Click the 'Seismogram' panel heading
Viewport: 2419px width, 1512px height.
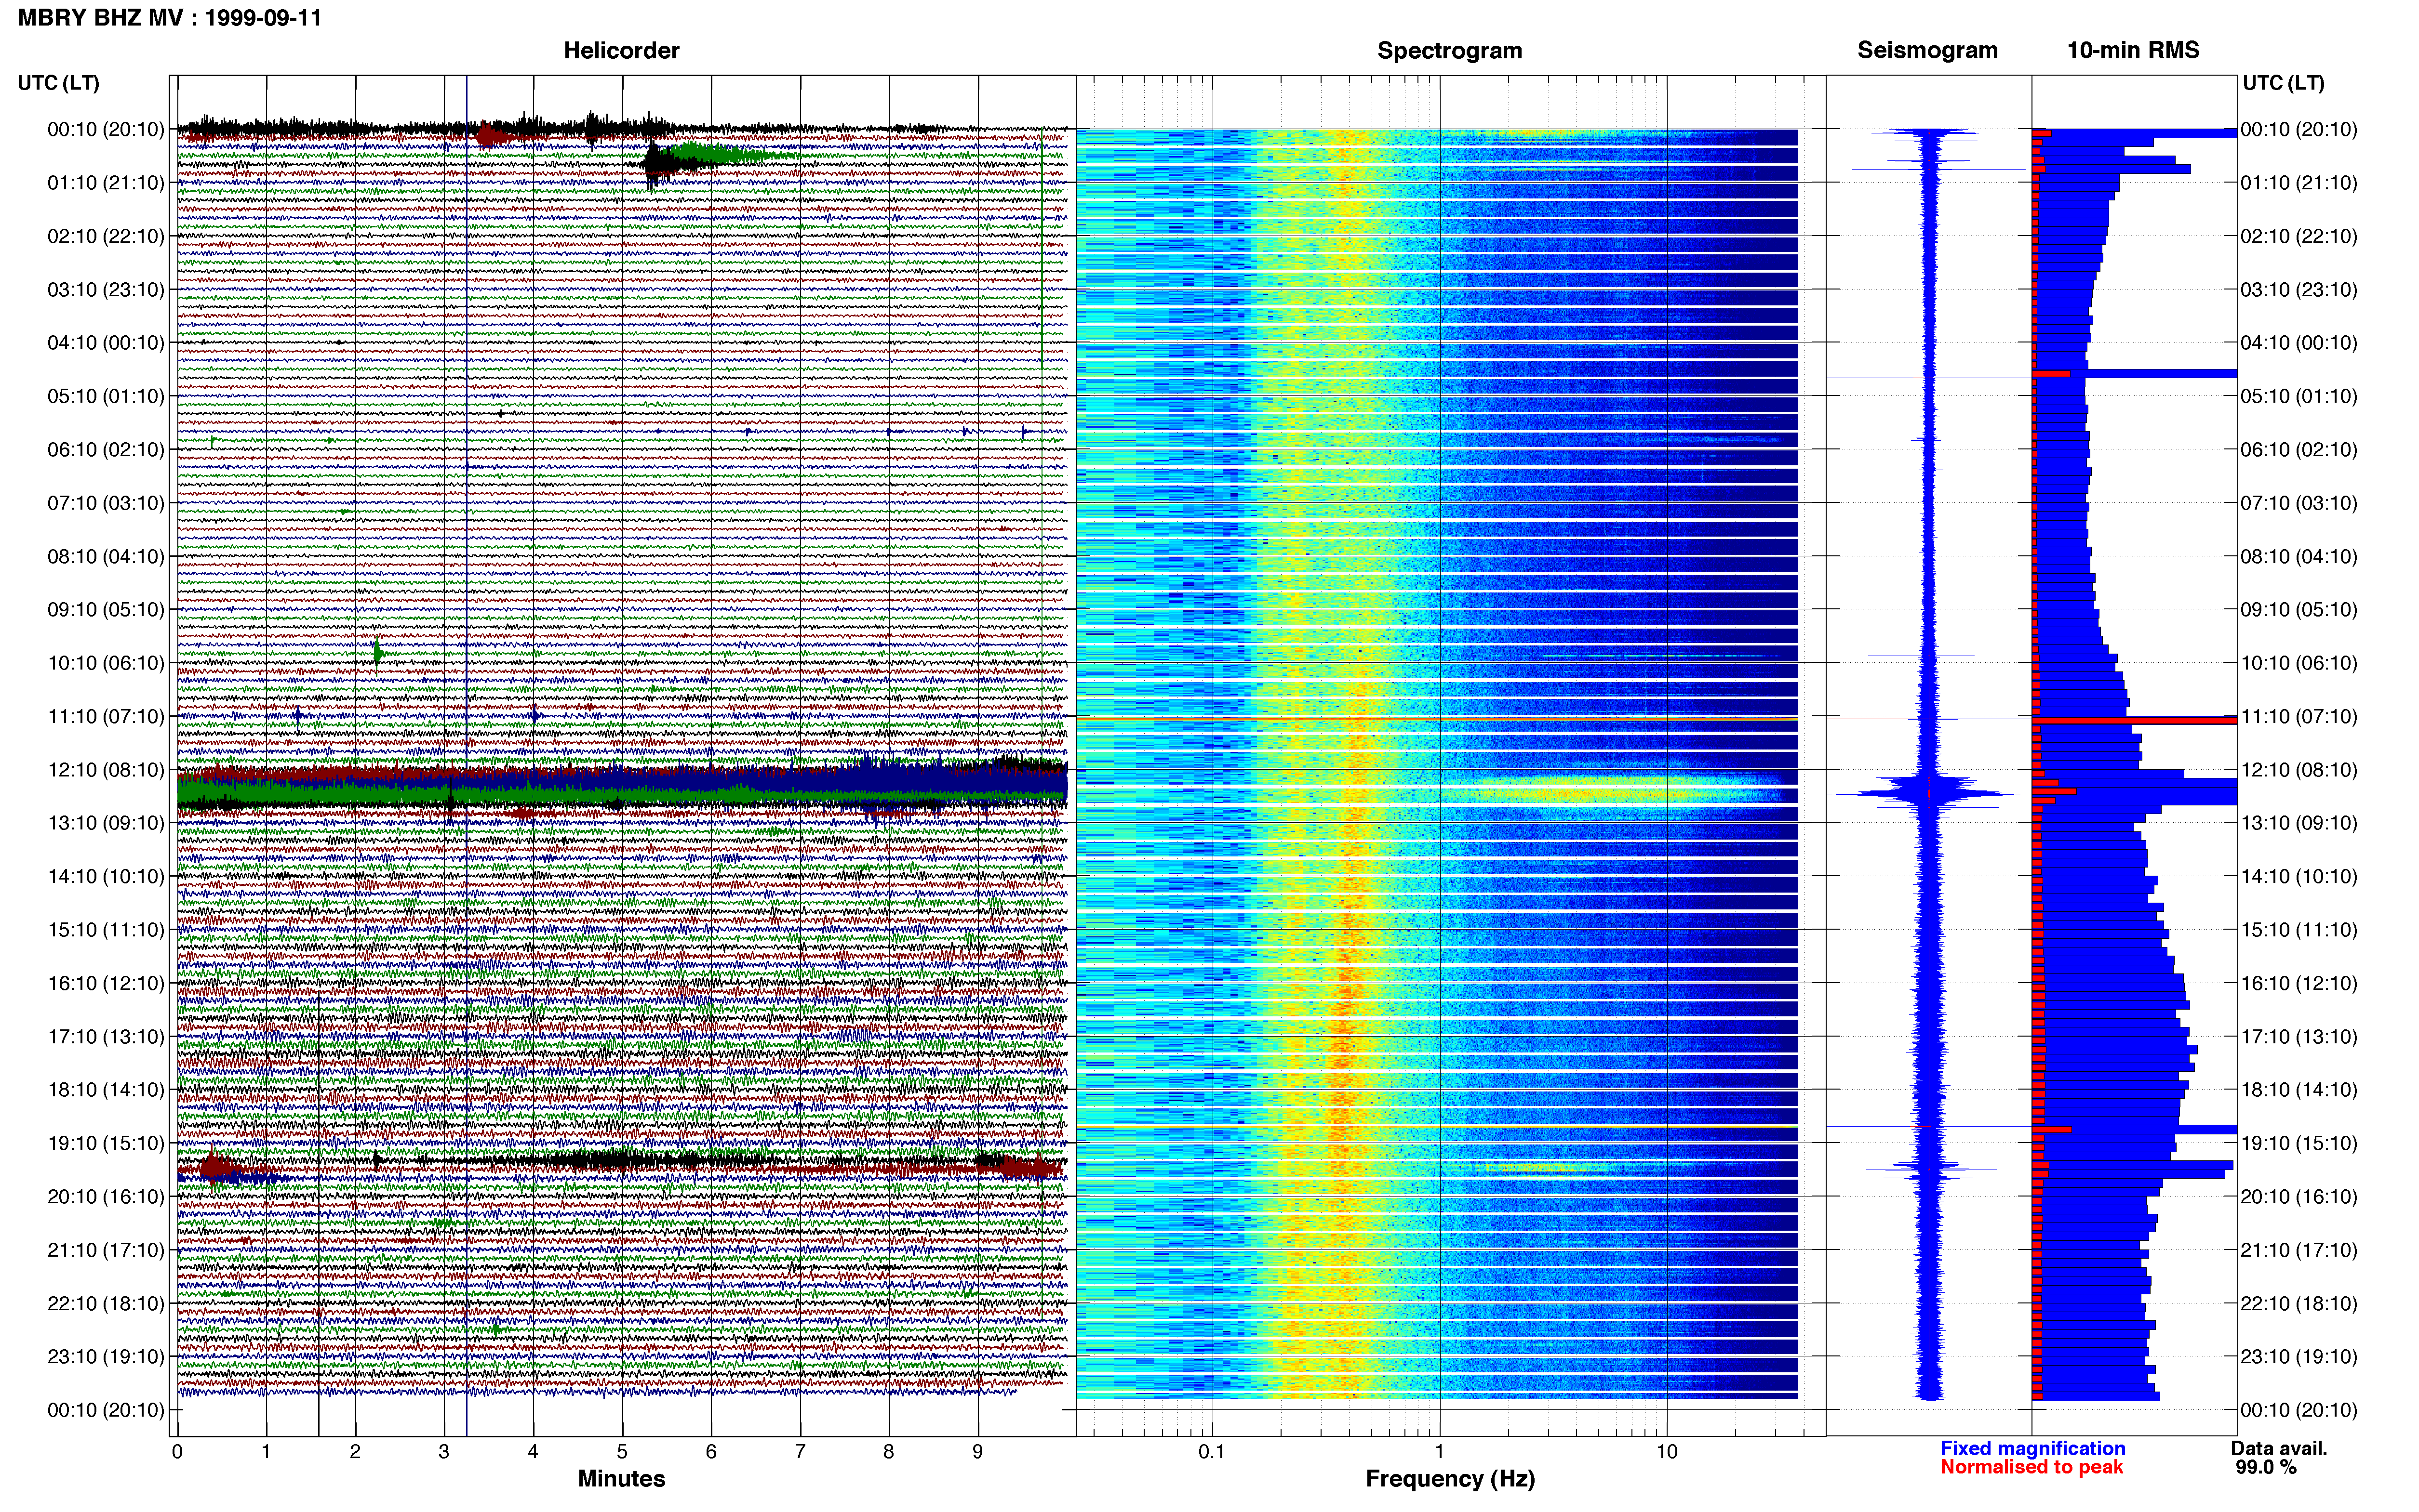pyautogui.click(x=1927, y=50)
